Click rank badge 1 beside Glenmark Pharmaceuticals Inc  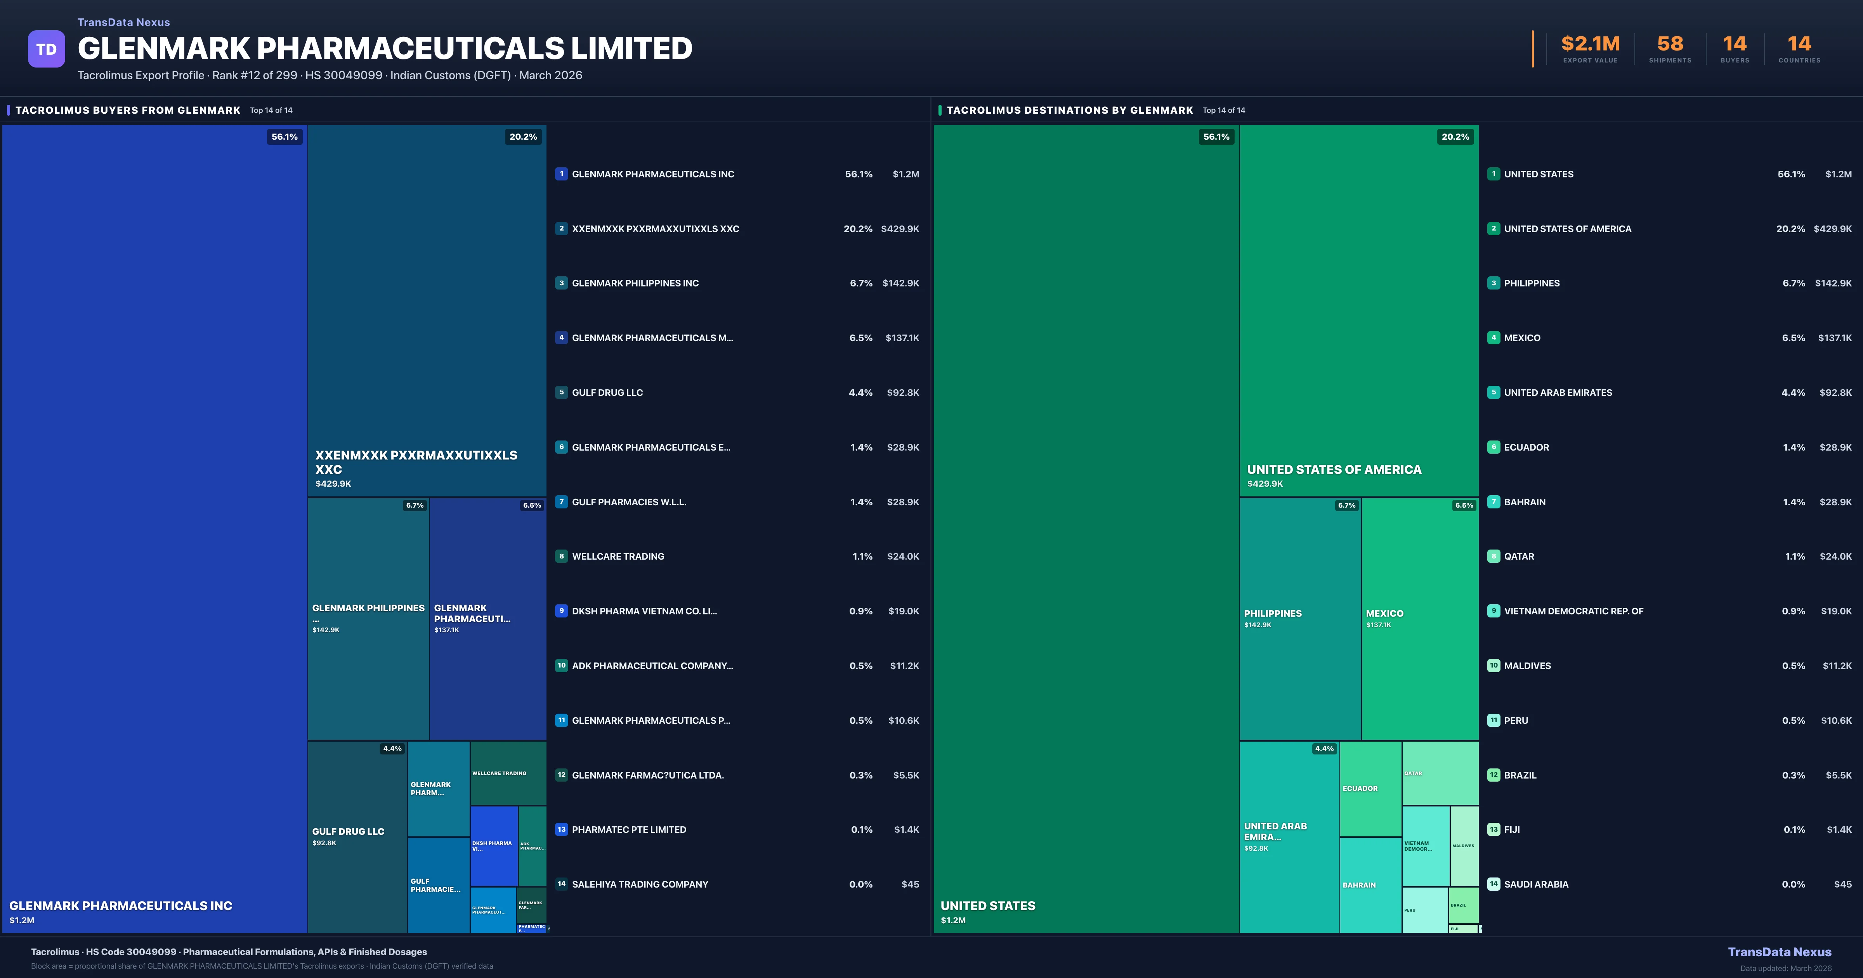[561, 173]
